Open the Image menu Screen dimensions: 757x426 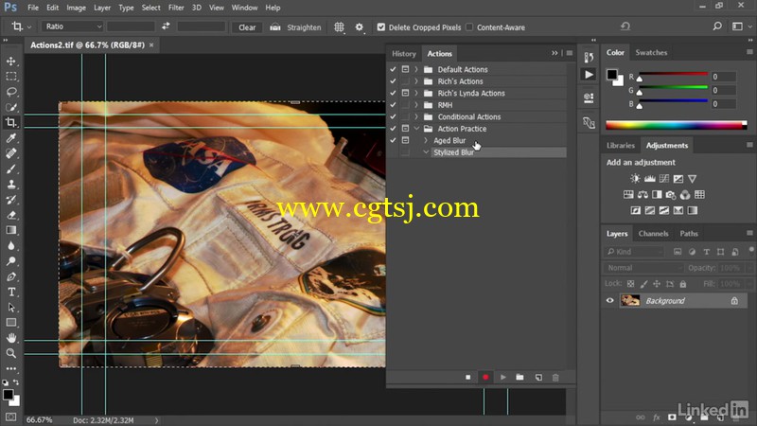coord(76,8)
